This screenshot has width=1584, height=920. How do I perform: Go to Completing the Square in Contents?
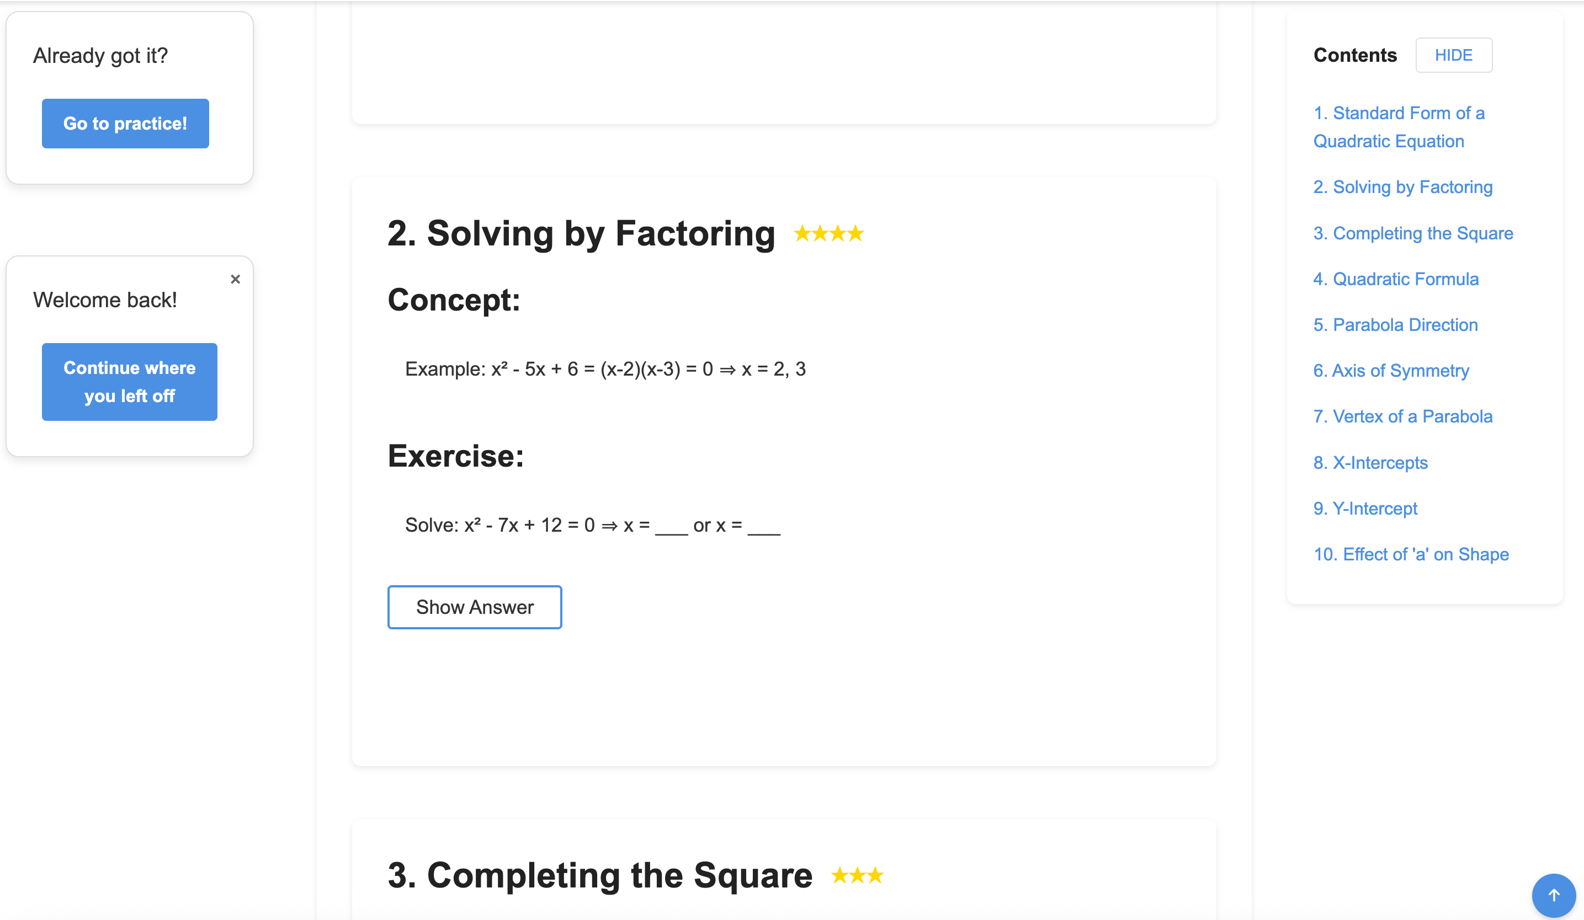(x=1413, y=234)
